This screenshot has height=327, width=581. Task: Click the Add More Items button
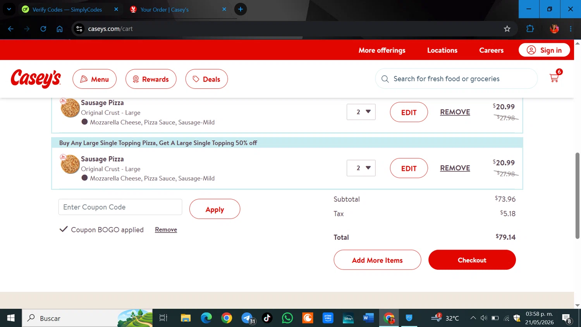coord(377,260)
